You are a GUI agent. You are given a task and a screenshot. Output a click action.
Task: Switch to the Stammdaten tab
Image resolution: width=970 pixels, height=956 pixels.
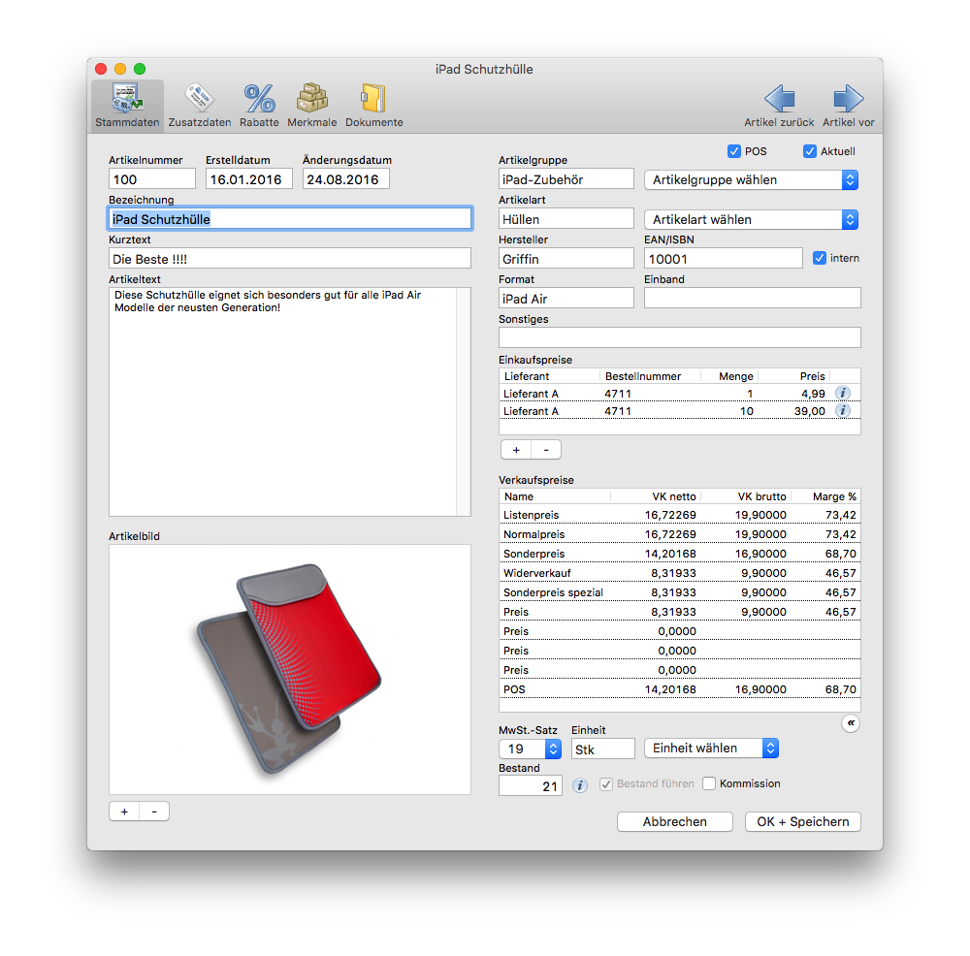[127, 106]
